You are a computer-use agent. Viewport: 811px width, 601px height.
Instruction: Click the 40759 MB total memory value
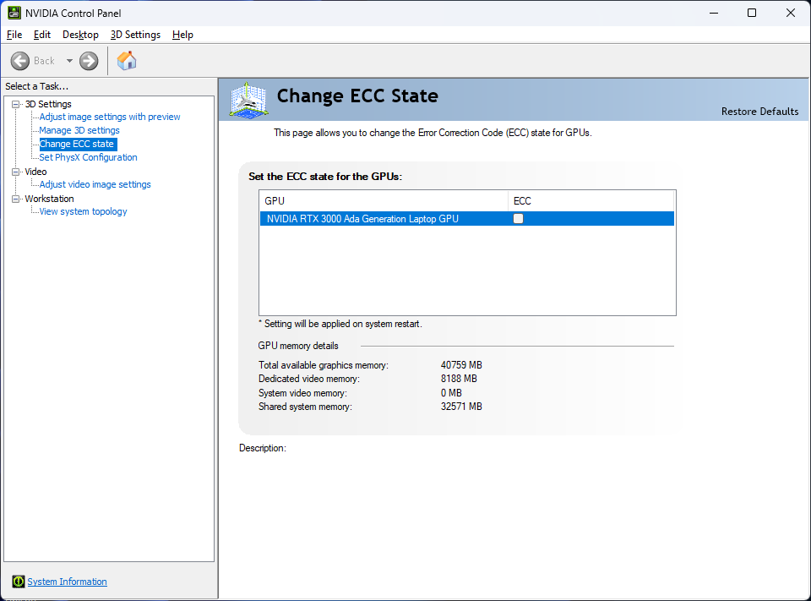pyautogui.click(x=461, y=365)
